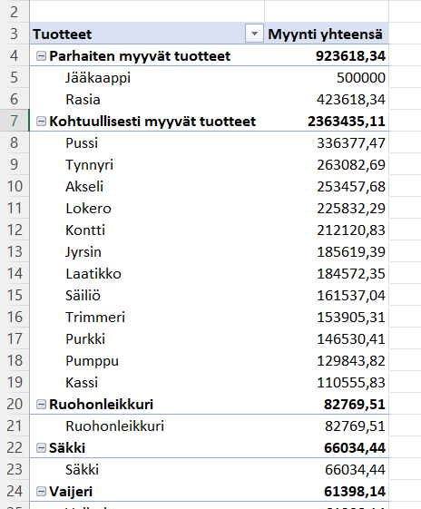This screenshot has height=509, width=421.
Task: Select row 7 header
Action: (15, 121)
